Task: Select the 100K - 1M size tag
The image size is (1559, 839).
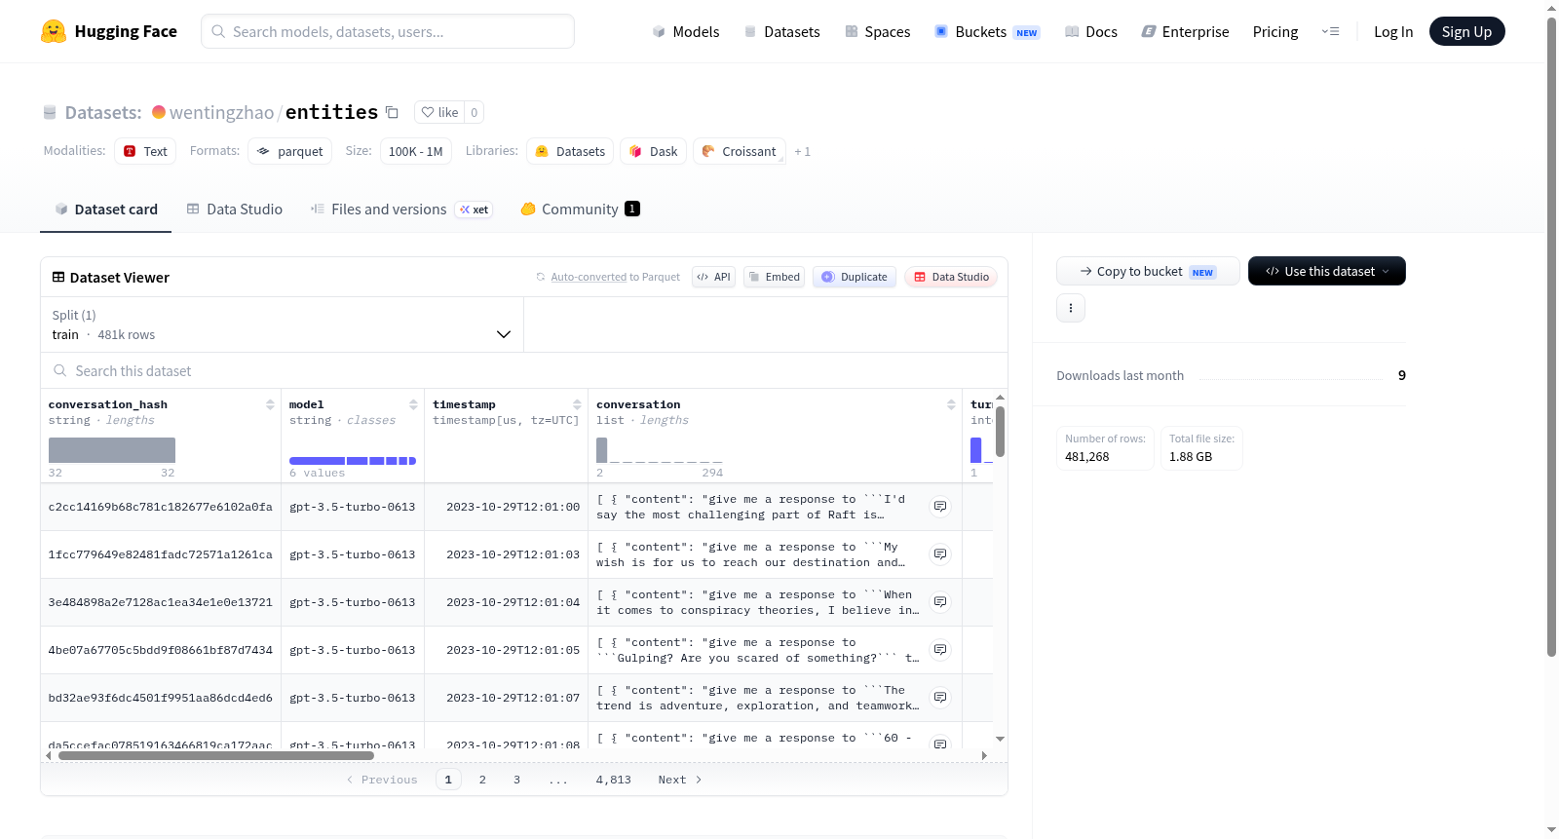Action: coord(415,151)
